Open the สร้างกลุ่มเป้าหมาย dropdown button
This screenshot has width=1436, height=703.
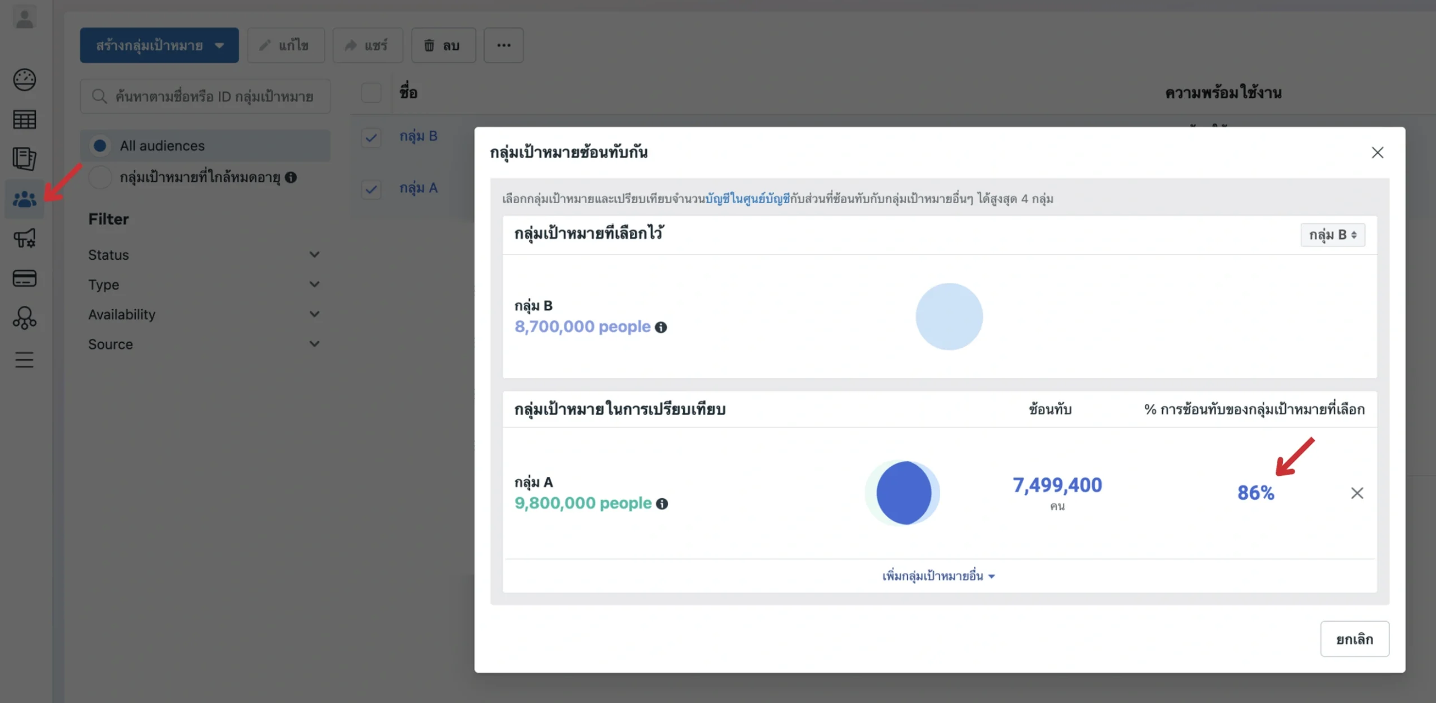159,45
